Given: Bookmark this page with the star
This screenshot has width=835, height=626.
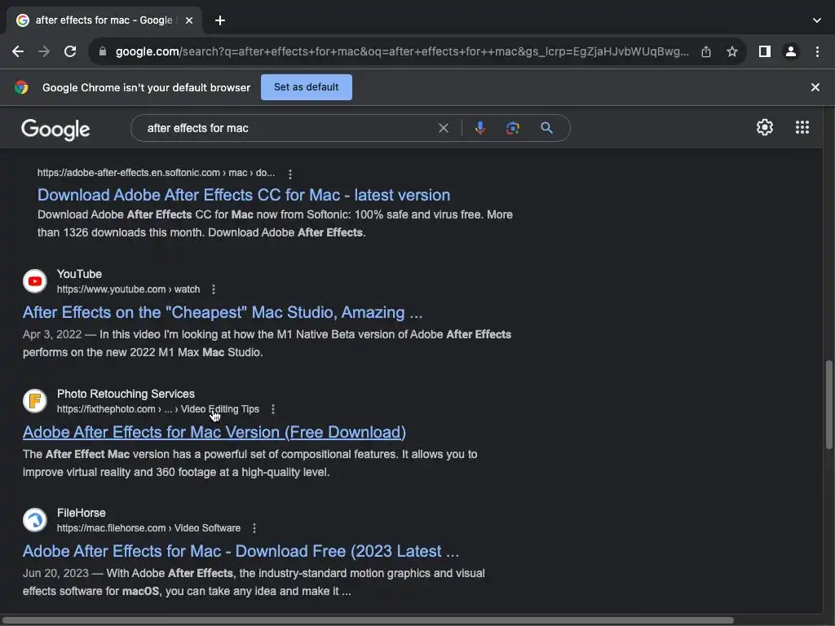Looking at the screenshot, I should [x=732, y=51].
